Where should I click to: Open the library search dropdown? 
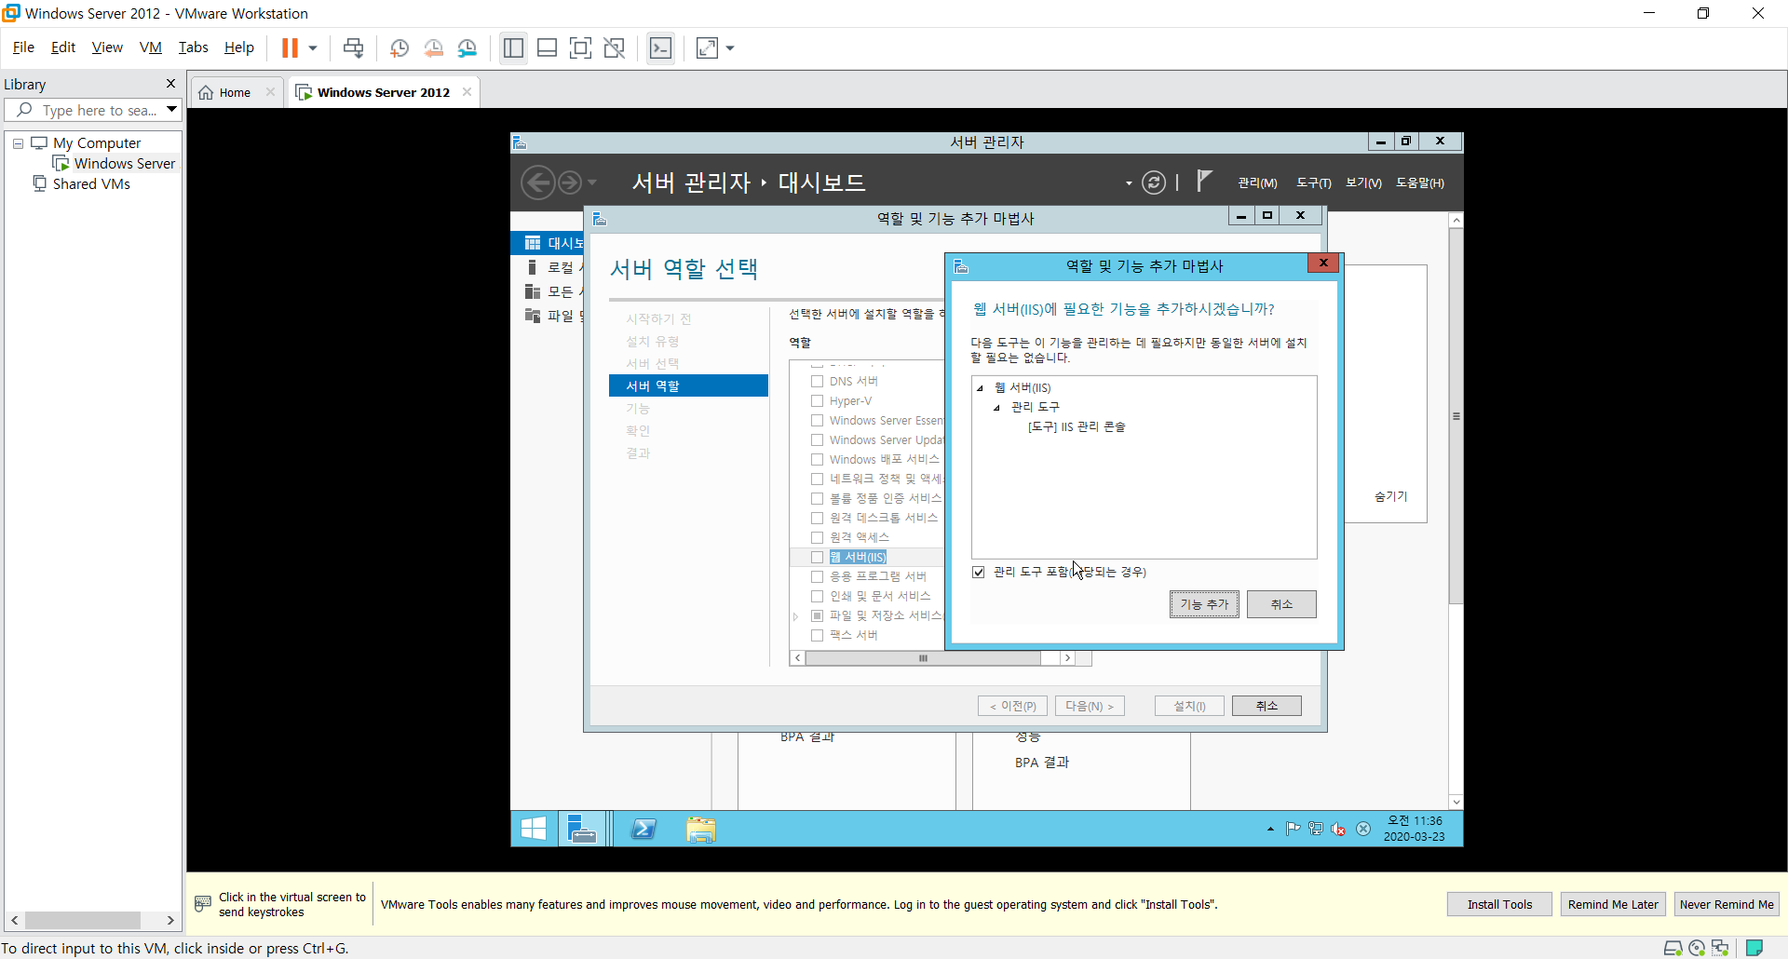pos(172,110)
